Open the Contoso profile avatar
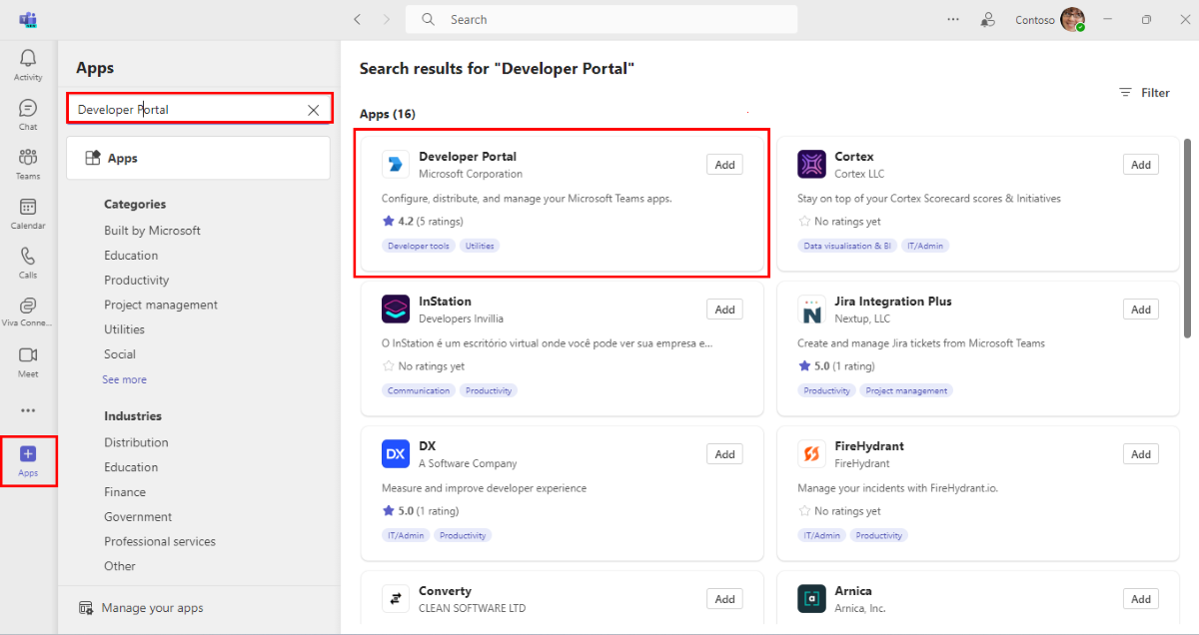This screenshot has height=635, width=1199. [x=1073, y=19]
